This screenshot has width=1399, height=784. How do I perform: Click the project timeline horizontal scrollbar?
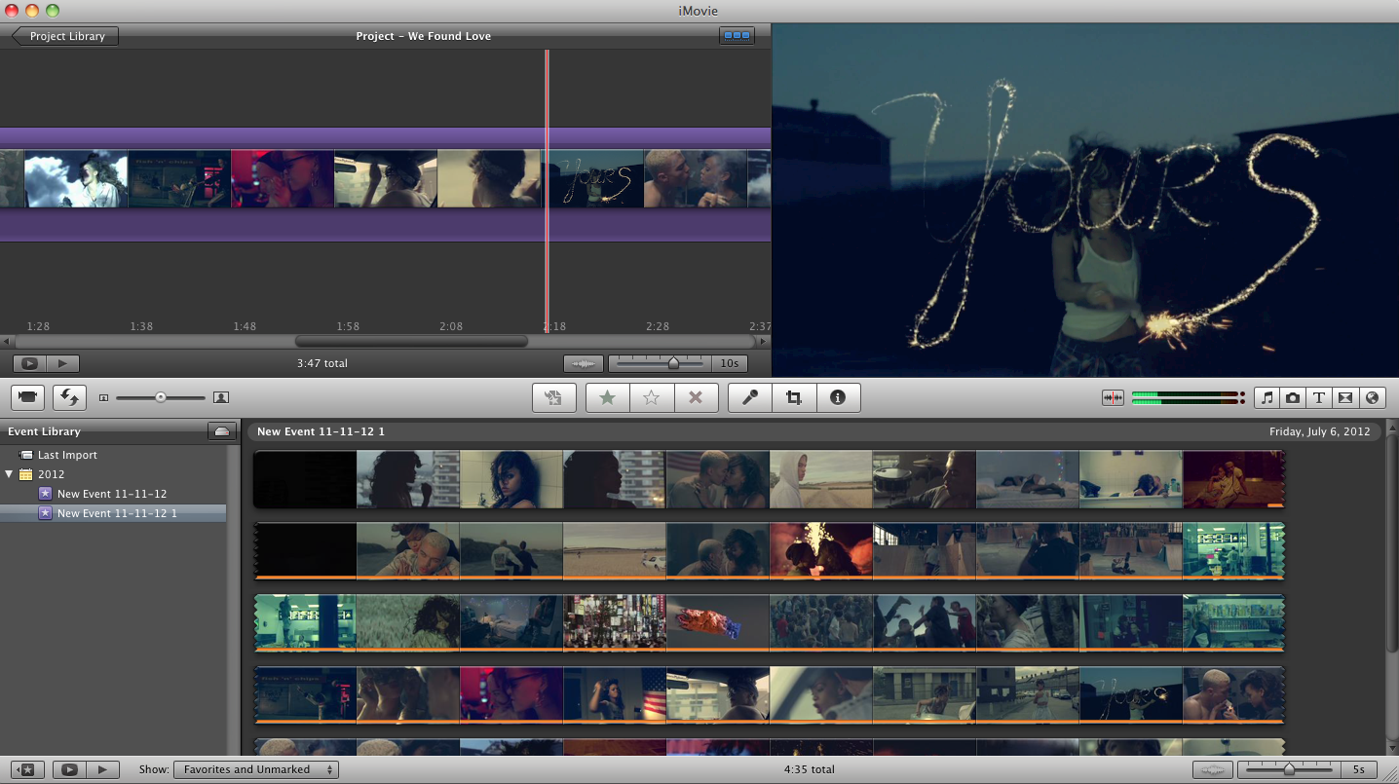click(411, 342)
